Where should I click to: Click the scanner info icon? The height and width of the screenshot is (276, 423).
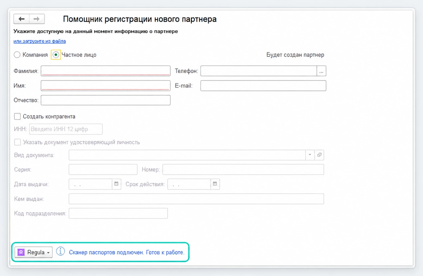60,251
